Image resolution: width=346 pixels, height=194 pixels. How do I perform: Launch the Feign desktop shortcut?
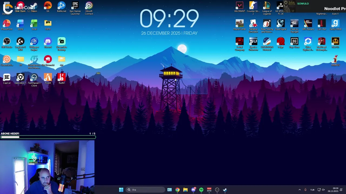pos(281,43)
